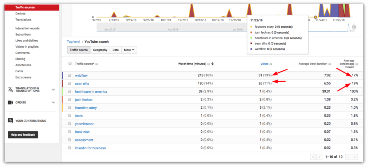
Task: Click the help icon beside Views header
Action: (x=271, y=64)
